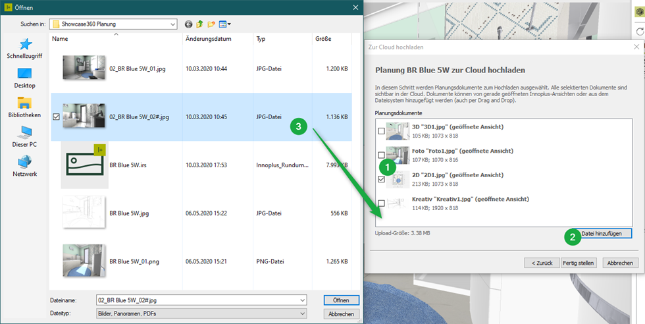Select the Kreativ "Kreativ1.jpg" document thumbnail
This screenshot has width=645, height=324.
pyautogui.click(x=398, y=203)
